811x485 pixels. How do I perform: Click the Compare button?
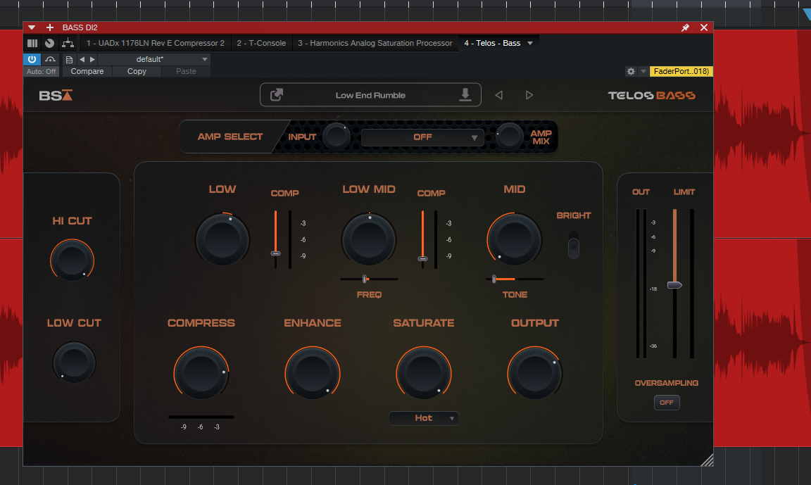87,71
